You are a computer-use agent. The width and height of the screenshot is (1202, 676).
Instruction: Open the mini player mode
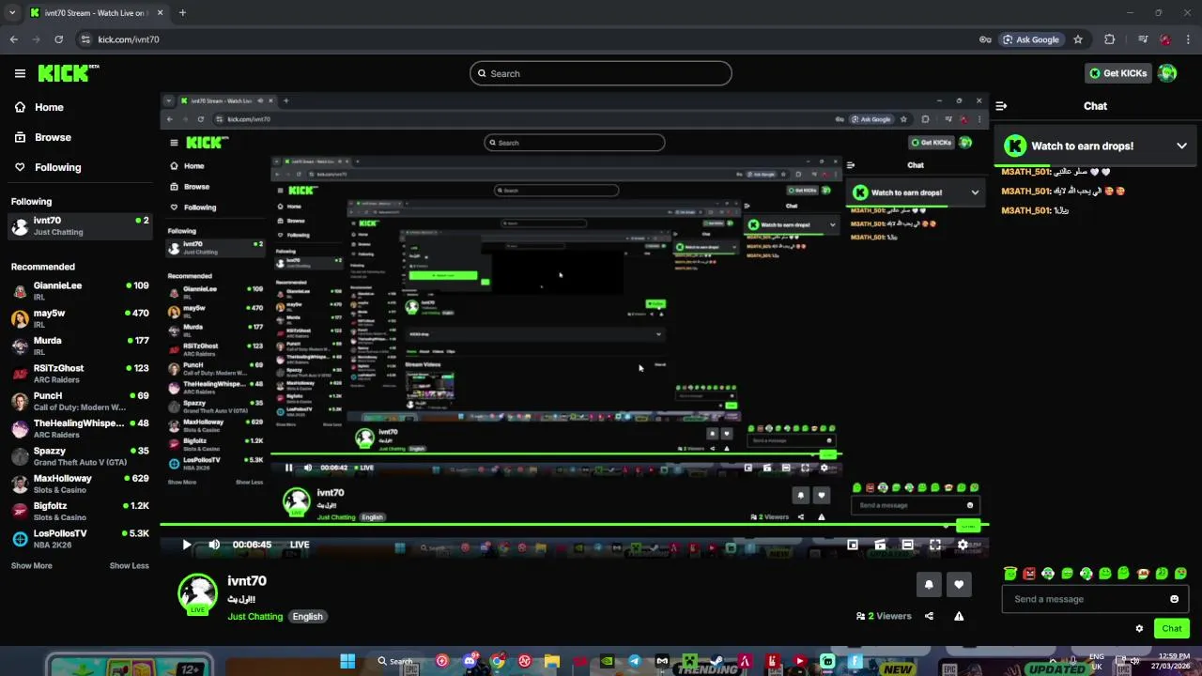click(853, 545)
